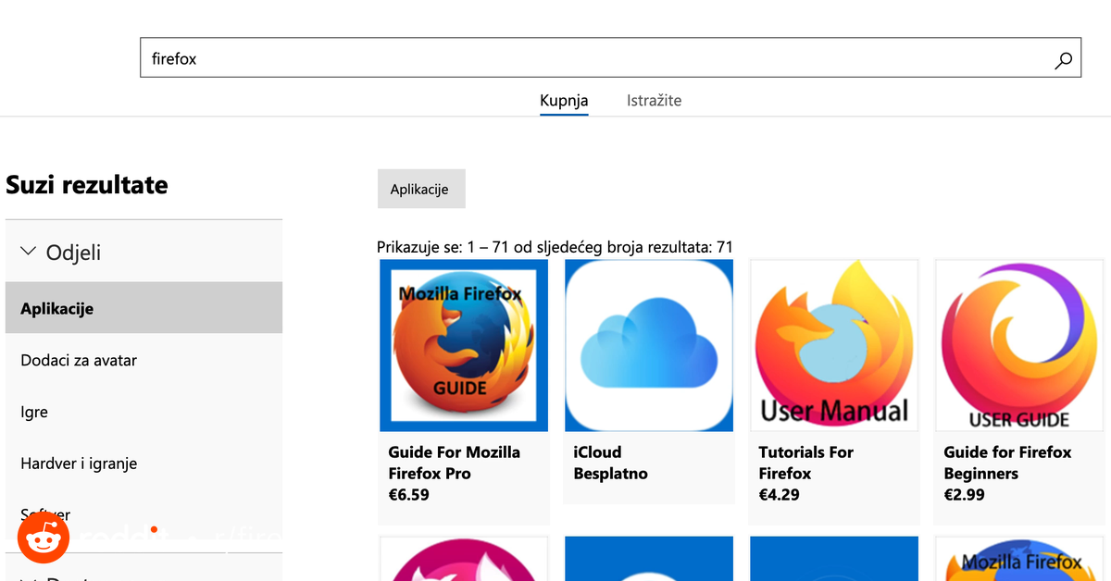This screenshot has width=1111, height=581.
Task: Click Guide for Firefox Beginners title
Action: tap(1007, 463)
